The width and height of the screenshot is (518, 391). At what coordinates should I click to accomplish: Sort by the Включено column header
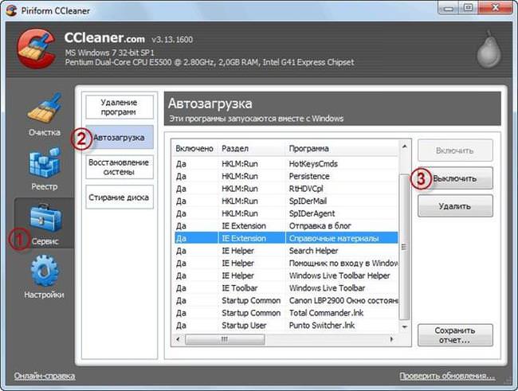point(194,149)
